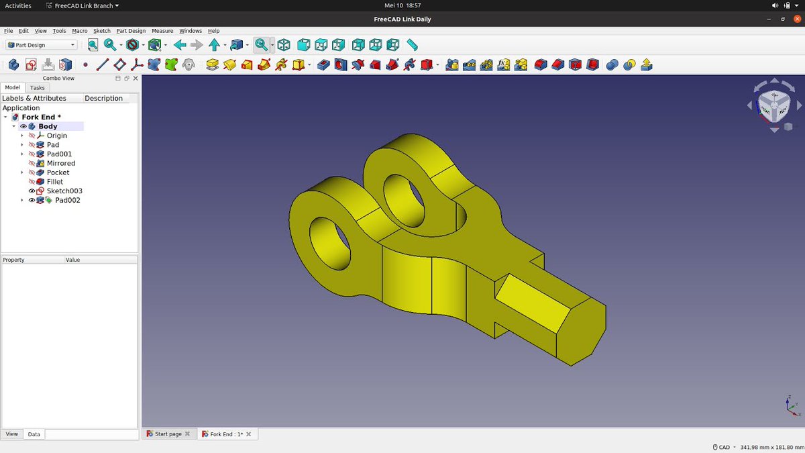Click the Create body icon
Viewport: 805px width, 453px height.
coord(13,64)
